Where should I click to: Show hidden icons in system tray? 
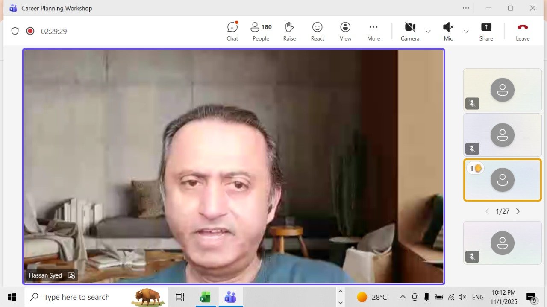403,297
